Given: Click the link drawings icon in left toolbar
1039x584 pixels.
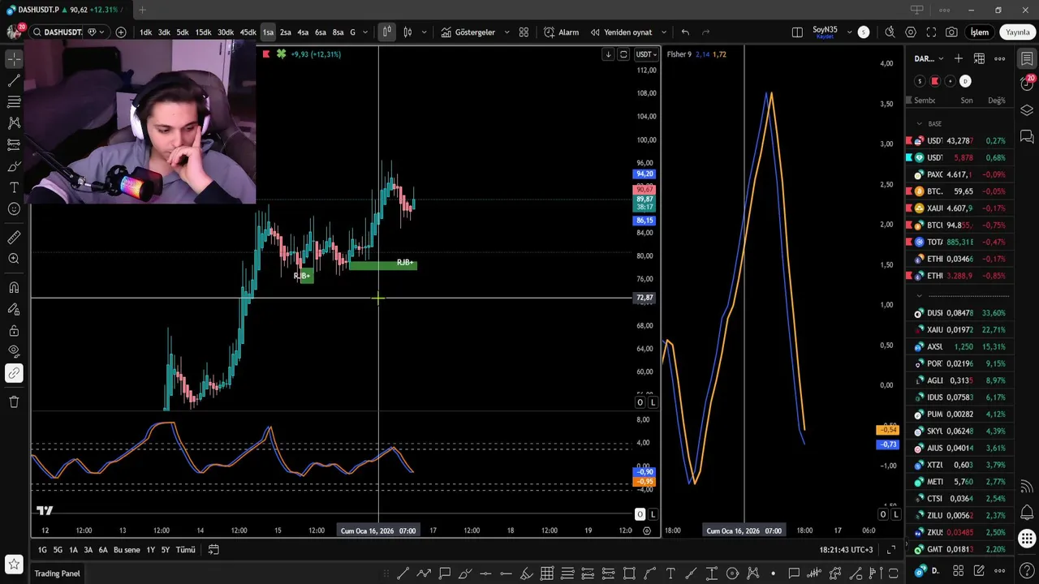Looking at the screenshot, I should click(14, 373).
